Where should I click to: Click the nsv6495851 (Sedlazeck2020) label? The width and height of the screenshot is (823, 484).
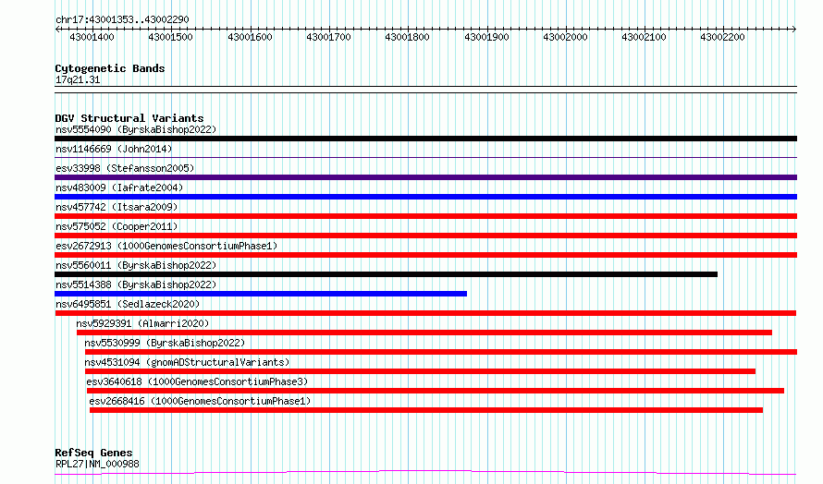128,304
